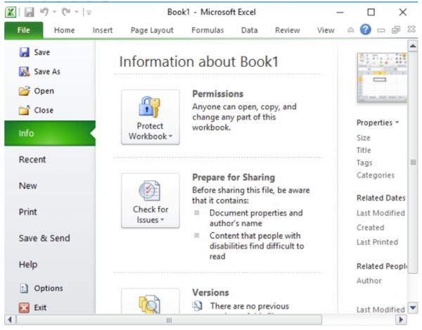422x330 pixels.
Task: Click the horizontal scrollbar thumb
Action: click(169, 320)
